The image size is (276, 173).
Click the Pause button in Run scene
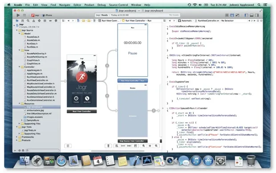point(133,53)
